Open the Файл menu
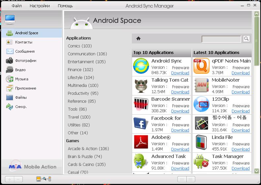The height and width of the screenshot is (185, 261). point(17,6)
